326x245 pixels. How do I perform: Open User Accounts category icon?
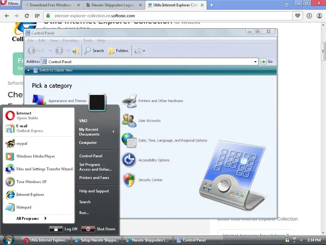coord(129,120)
